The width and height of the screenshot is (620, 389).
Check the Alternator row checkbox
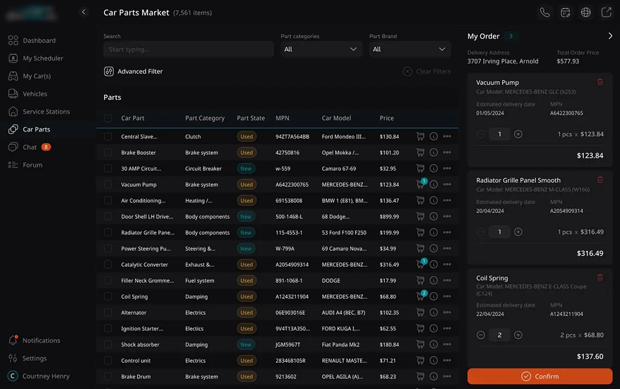(108, 312)
